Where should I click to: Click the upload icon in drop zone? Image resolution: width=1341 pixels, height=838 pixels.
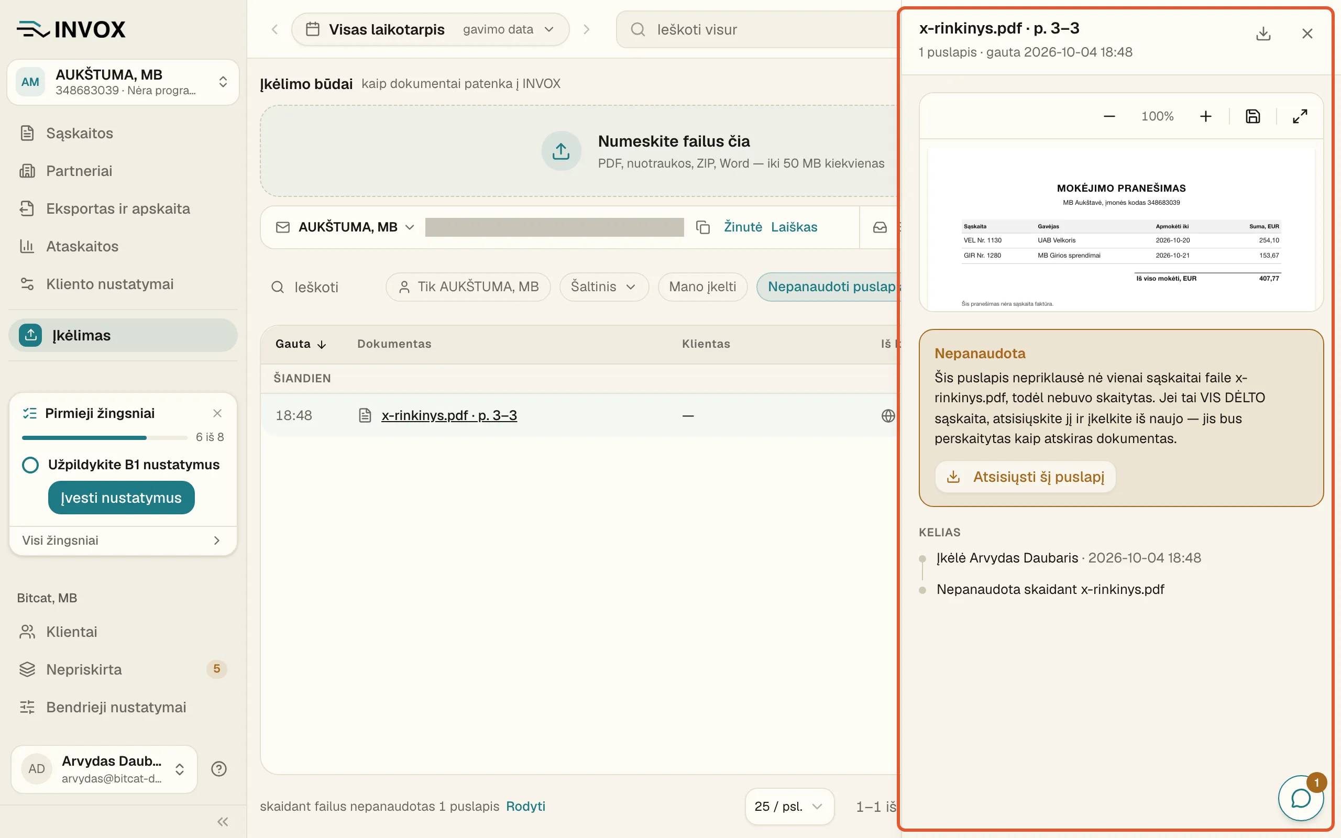coord(561,151)
